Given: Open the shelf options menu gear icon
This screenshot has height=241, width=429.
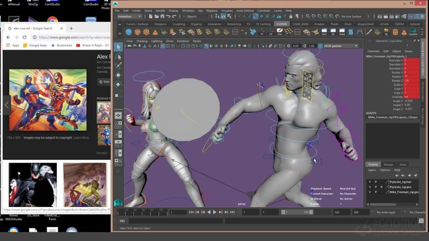Looking at the screenshot, I should pyautogui.click(x=120, y=33).
